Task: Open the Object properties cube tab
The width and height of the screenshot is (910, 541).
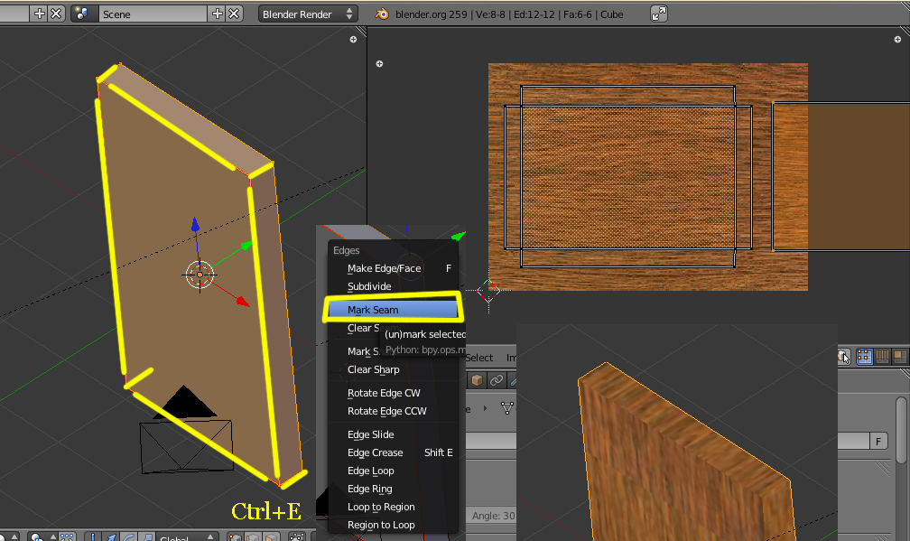Action: point(477,380)
